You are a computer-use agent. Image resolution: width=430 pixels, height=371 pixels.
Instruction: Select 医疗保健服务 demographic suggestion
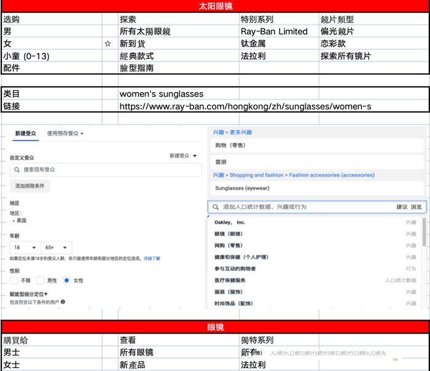coord(315,280)
